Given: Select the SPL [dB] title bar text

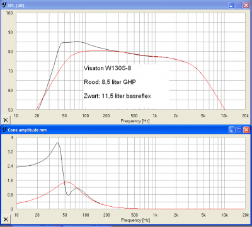Looking at the screenshot, I should tap(16, 6).
